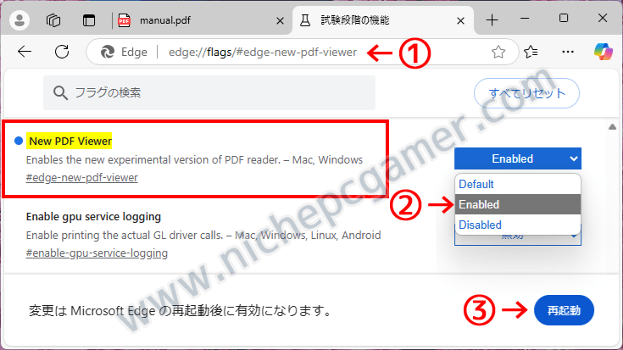Screen dimensions: 623x350
Task: Add a new tab with plus
Action: (492, 20)
